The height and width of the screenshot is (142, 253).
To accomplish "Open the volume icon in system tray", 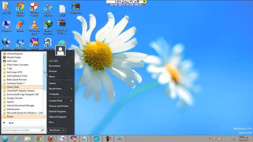I will click(227, 138).
